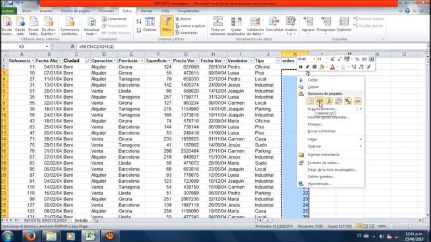Open the Ciudad filter dropdown
Screen dimensions: 431x242
tap(87, 61)
